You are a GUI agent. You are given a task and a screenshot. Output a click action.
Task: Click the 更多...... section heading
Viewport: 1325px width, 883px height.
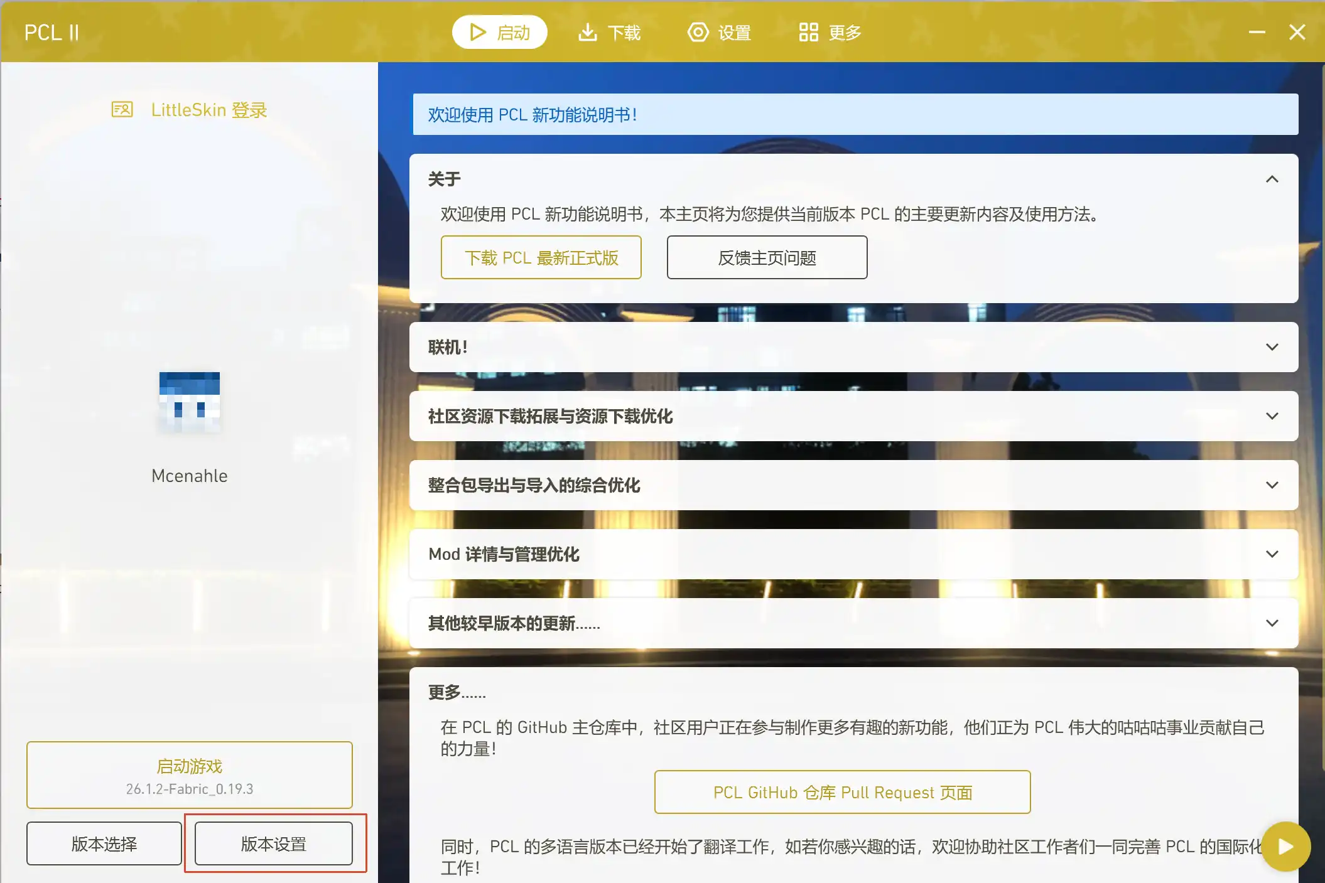pos(457,692)
